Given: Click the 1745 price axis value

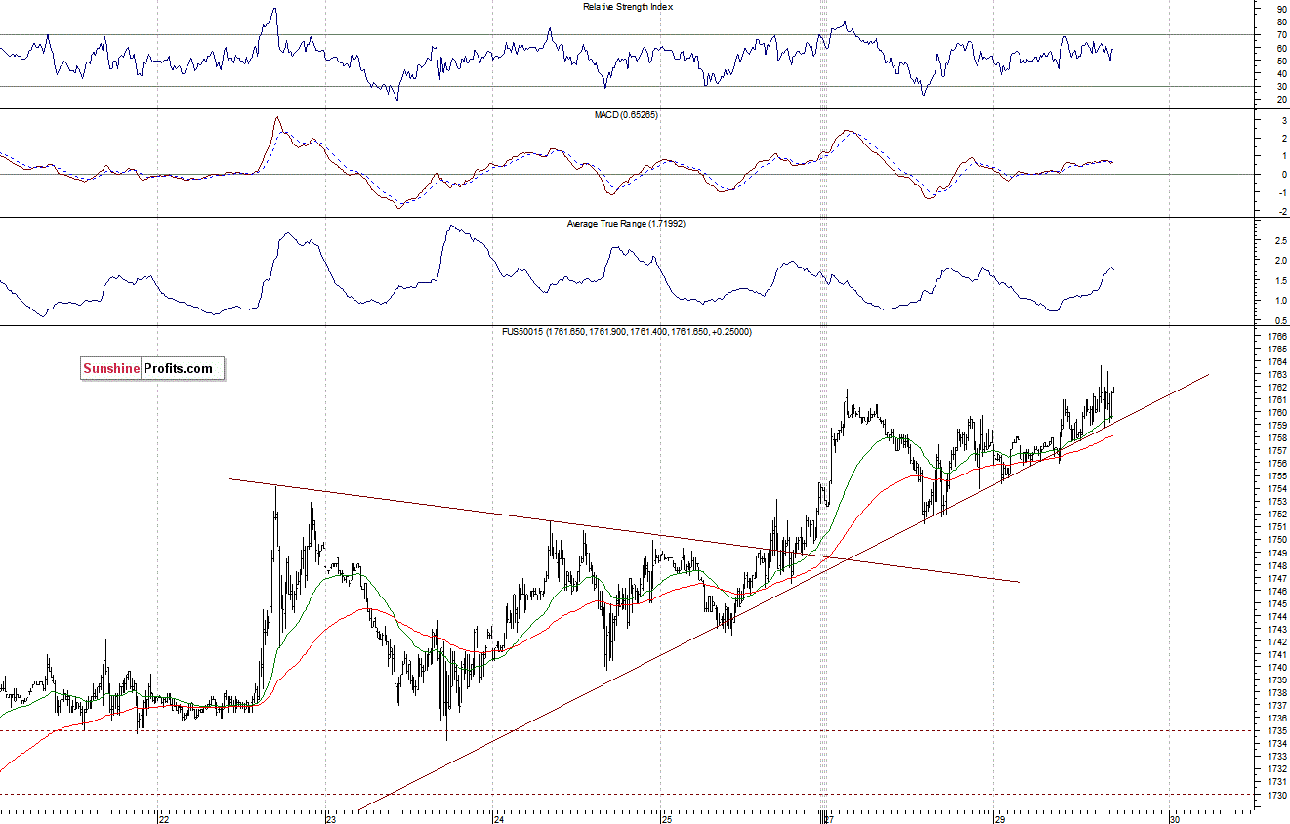Looking at the screenshot, I should pos(1276,603).
